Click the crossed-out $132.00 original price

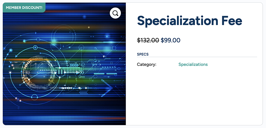tap(148, 40)
